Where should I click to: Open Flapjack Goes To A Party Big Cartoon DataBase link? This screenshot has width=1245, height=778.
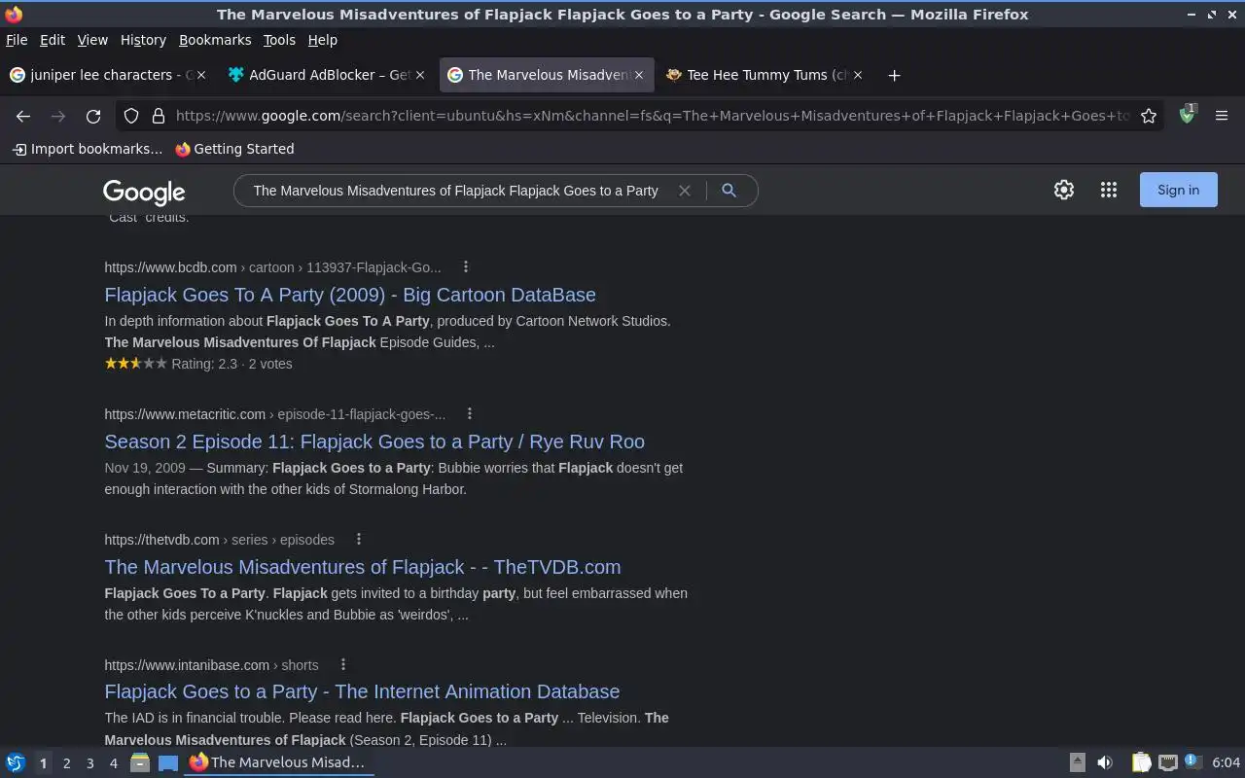pos(350,295)
